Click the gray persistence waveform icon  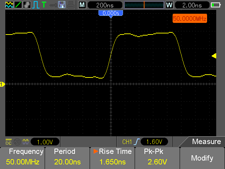[27, 5]
